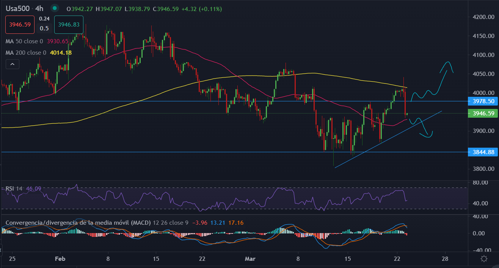Click the partially hidden tab at left edge
499x268 pixels.
click(x=1, y=250)
